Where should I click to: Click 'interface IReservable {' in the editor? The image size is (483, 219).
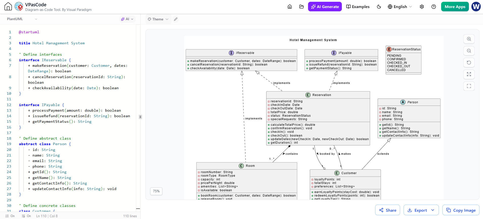pos(45,60)
